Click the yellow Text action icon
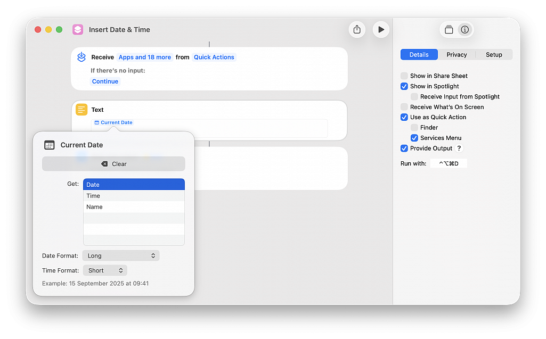The image size is (546, 339). coord(82,110)
